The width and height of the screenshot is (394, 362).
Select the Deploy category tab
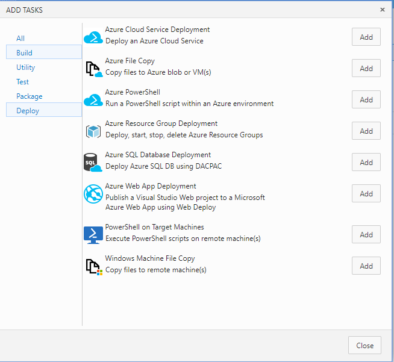[x=28, y=111]
